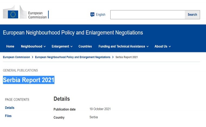The image size is (206, 127).
Task: Click the EN language icon
Action: tap(92, 15)
